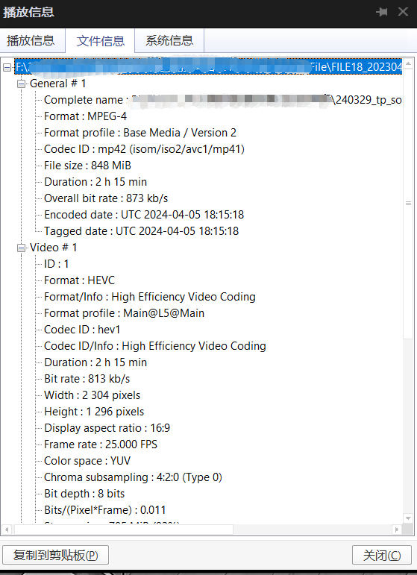Viewport: 417px width, 575px height.
Task: Open the 系统信息 tab
Action: coord(169,40)
